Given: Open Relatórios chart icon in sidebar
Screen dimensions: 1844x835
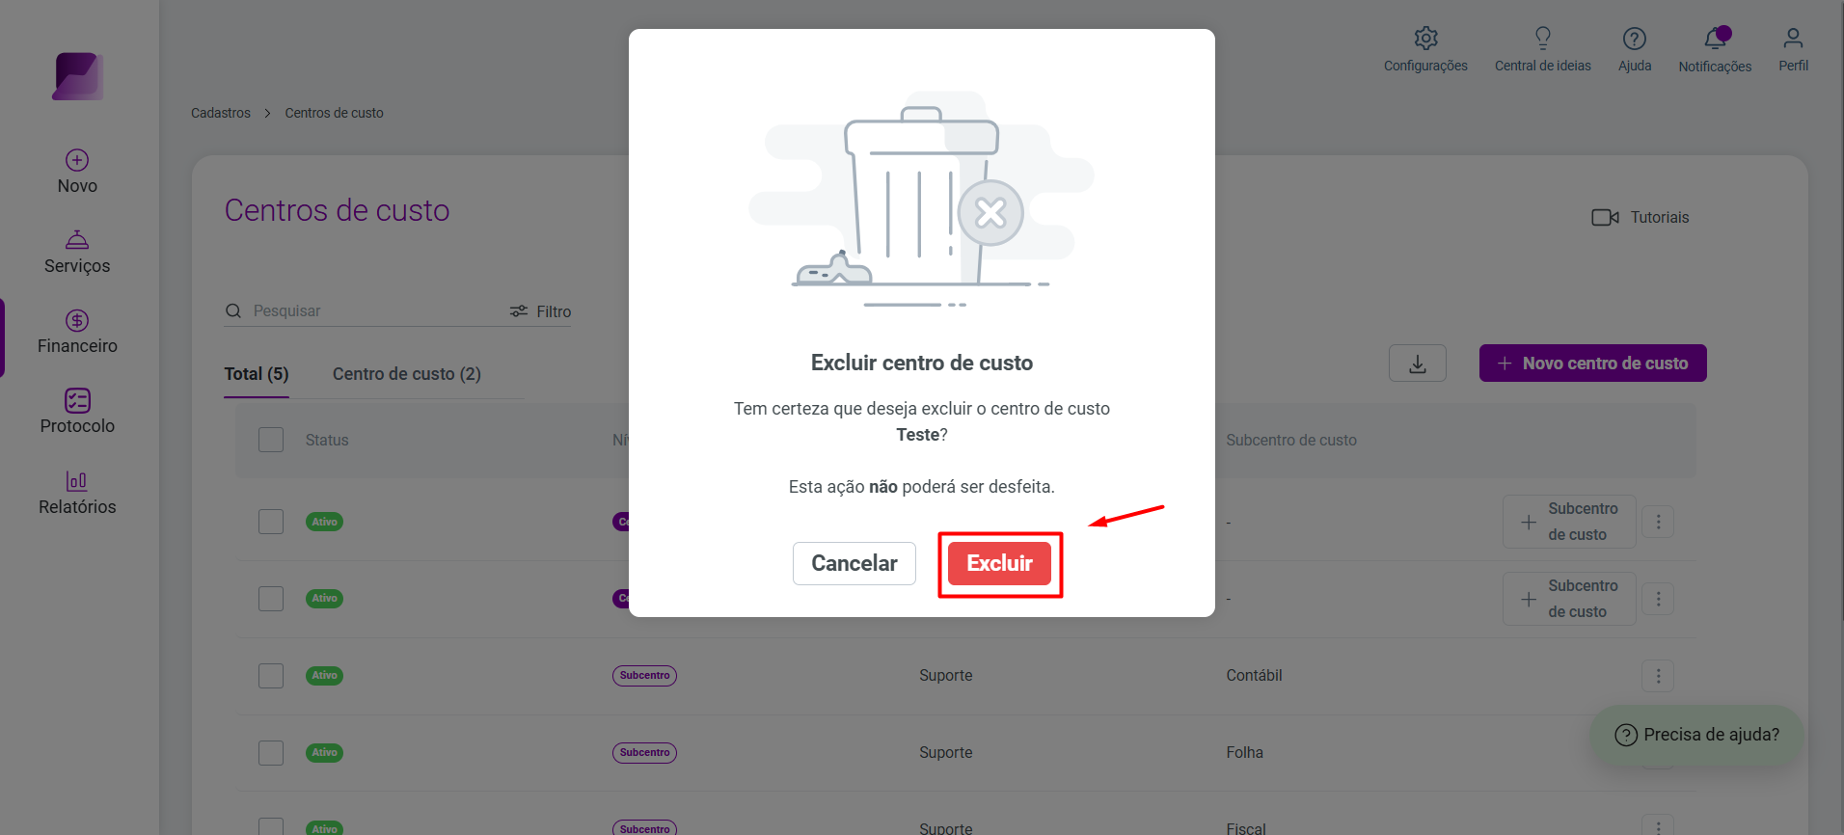Looking at the screenshot, I should (x=77, y=480).
